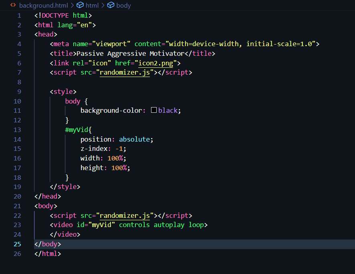Click the controls attribute
355x274 pixels.
[134, 225]
